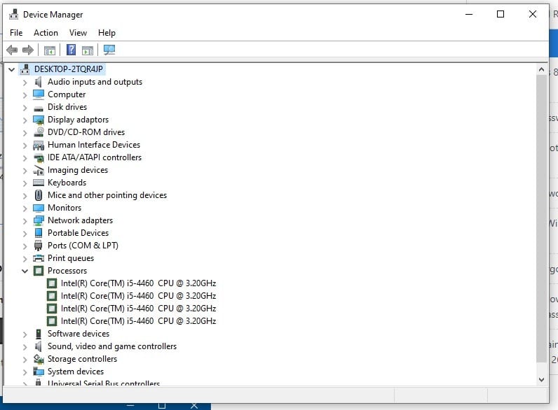Open the View menu
Viewport: 558px width, 410px height.
tap(78, 33)
